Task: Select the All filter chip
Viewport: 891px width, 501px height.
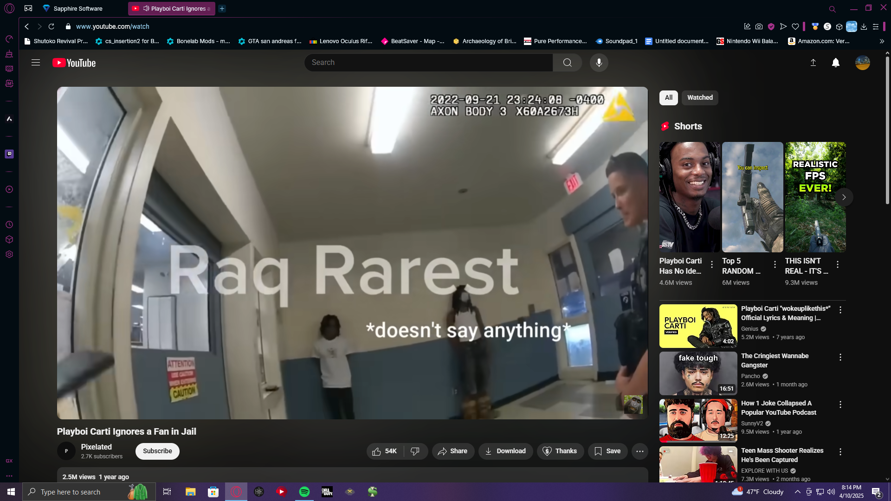Action: click(668, 98)
